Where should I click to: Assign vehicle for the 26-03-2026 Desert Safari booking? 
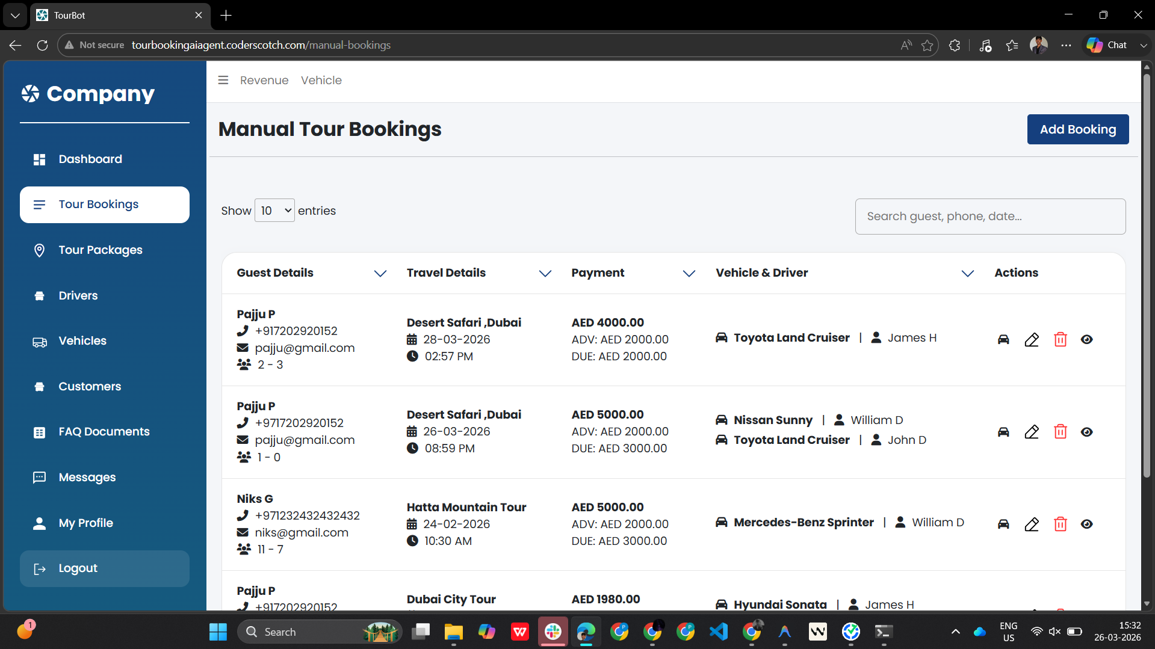[x=1003, y=432]
